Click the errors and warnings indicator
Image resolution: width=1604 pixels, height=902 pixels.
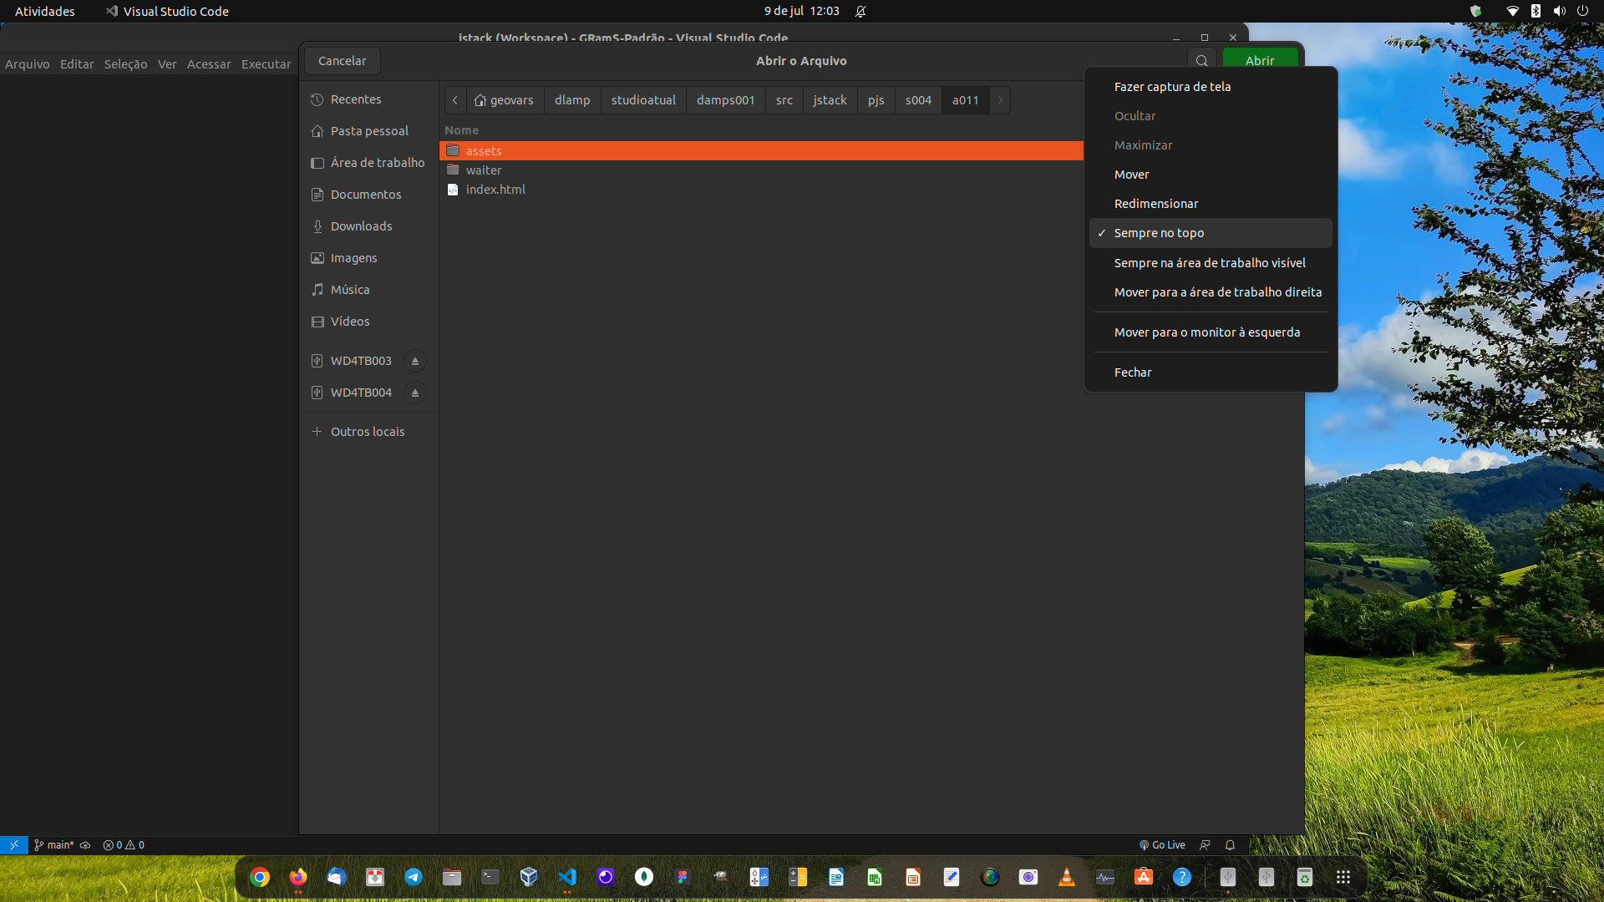(x=123, y=844)
